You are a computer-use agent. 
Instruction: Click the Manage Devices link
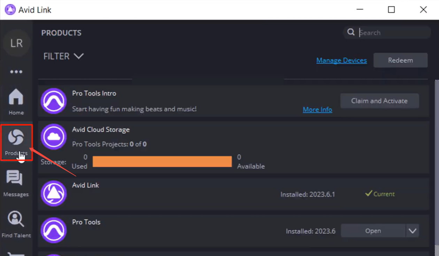point(341,60)
